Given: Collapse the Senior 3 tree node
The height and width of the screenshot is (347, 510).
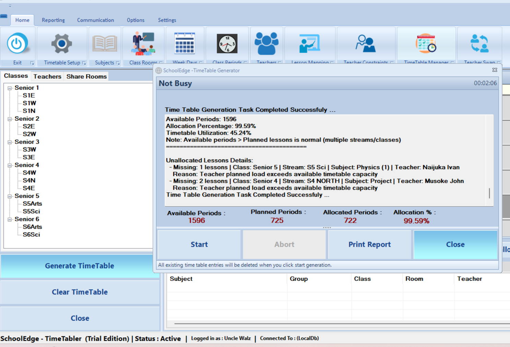Looking at the screenshot, I should click(10, 142).
